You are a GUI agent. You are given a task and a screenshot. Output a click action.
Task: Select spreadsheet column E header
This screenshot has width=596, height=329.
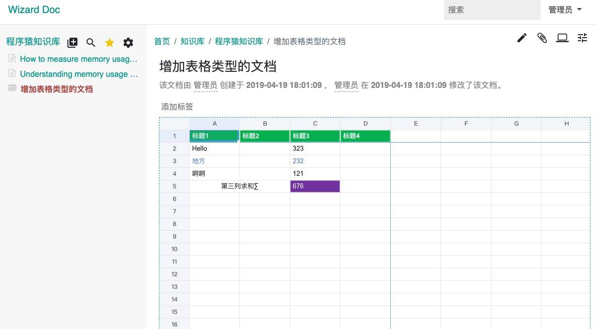coord(416,124)
